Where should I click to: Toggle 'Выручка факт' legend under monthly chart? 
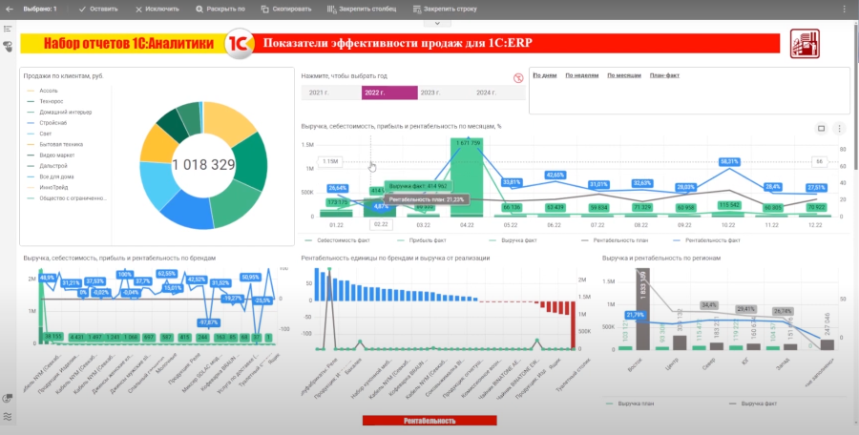pyautogui.click(x=513, y=240)
